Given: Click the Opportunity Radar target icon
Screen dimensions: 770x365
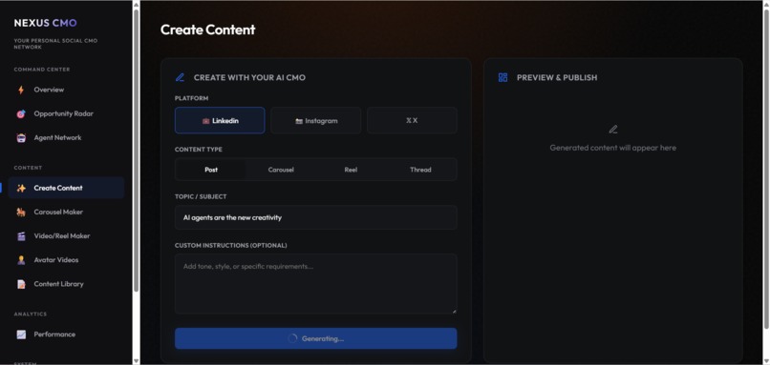Looking at the screenshot, I should pyautogui.click(x=21, y=113).
